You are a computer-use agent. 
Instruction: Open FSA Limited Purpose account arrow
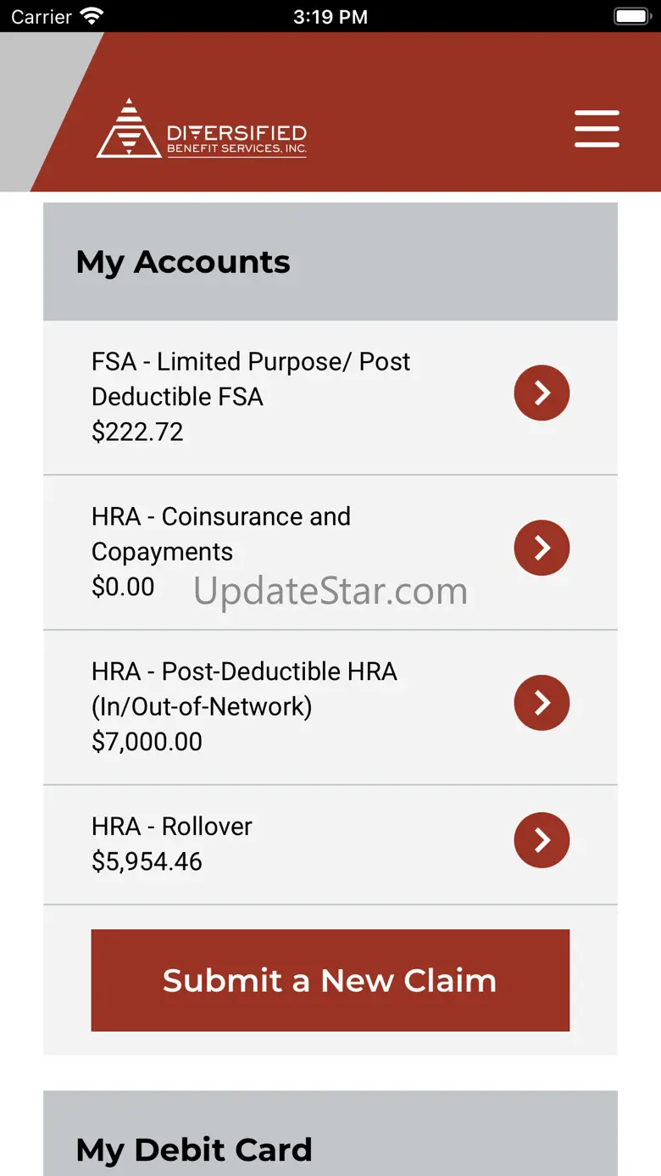(542, 393)
